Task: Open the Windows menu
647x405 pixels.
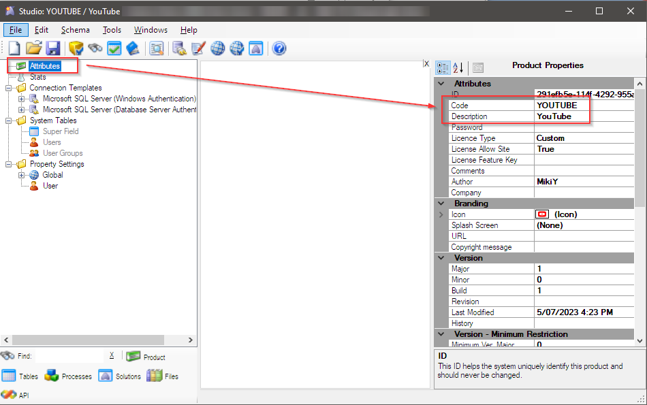Action: 151,30
